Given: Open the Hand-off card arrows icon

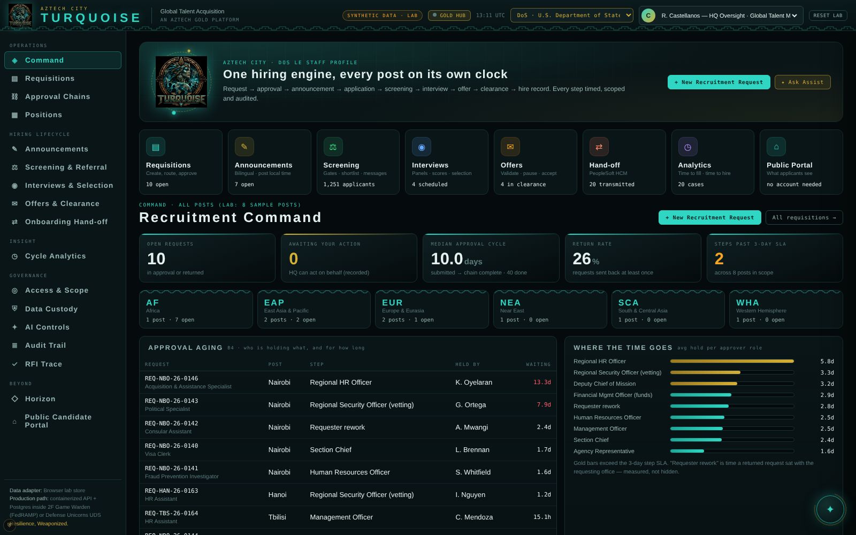Looking at the screenshot, I should coord(599,147).
